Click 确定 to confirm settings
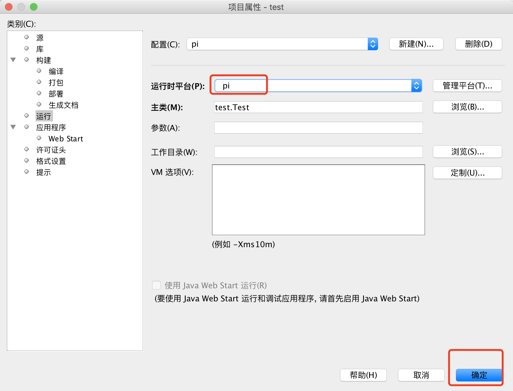 tap(479, 375)
